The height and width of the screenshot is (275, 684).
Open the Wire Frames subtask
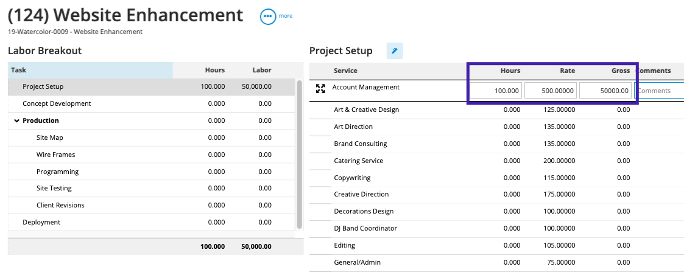click(x=55, y=155)
